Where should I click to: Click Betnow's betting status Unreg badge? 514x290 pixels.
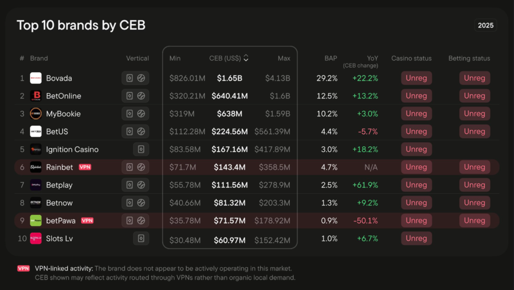474,203
